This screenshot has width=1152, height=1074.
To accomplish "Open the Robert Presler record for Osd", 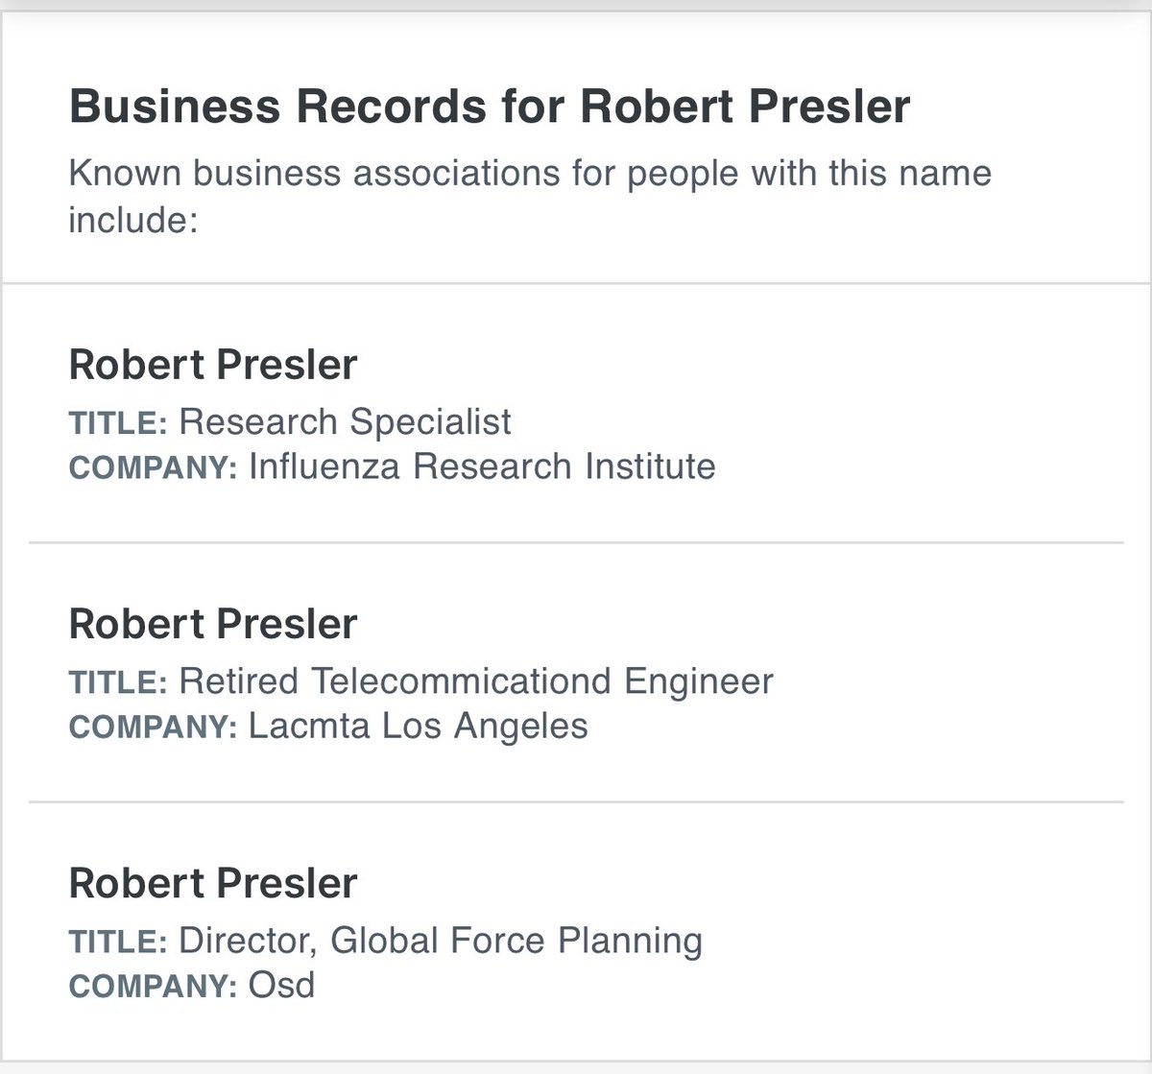I will point(213,883).
